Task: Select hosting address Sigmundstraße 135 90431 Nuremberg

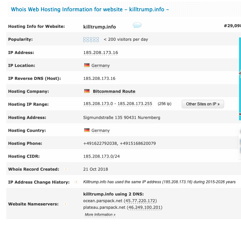Action: [122, 118]
